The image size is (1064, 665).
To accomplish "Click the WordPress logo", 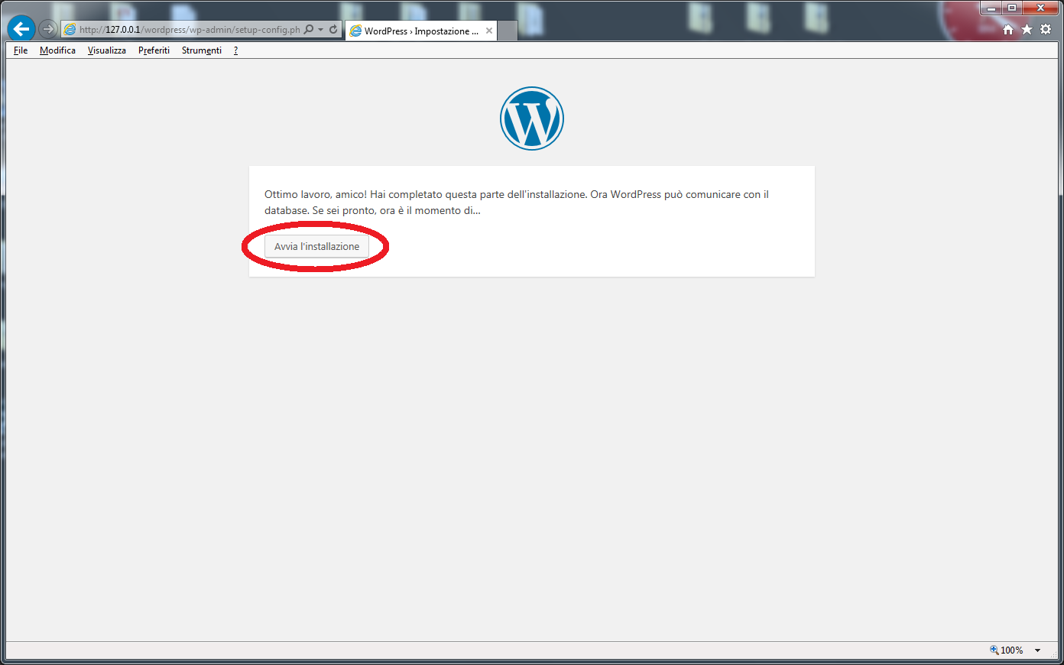I will (x=532, y=118).
